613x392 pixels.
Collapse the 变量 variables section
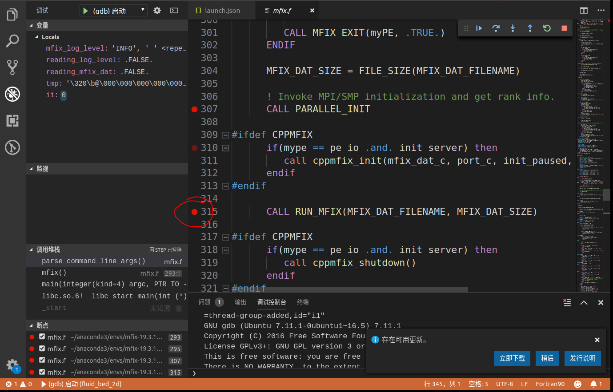[x=107, y=25]
